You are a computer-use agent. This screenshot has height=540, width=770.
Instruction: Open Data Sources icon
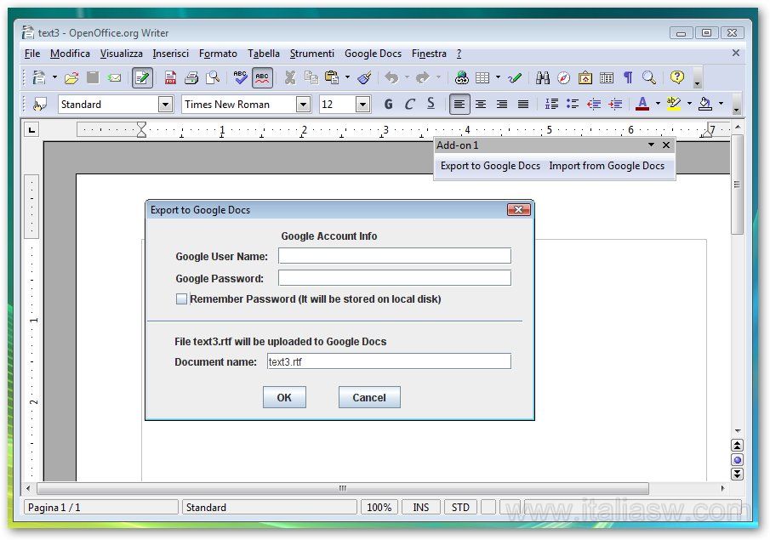tap(607, 77)
